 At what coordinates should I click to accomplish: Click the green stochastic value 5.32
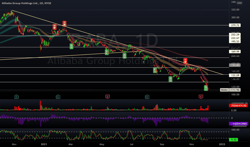pyautogui.click(x=233, y=140)
